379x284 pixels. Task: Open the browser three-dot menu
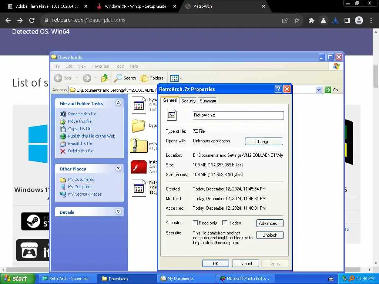[371, 21]
